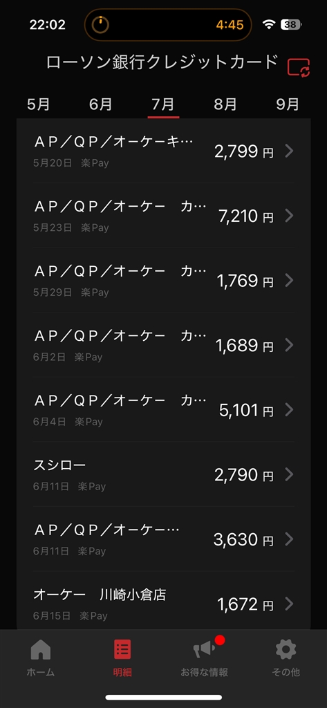Open その他 gear settings icon
This screenshot has height=708, width=327.
click(286, 650)
